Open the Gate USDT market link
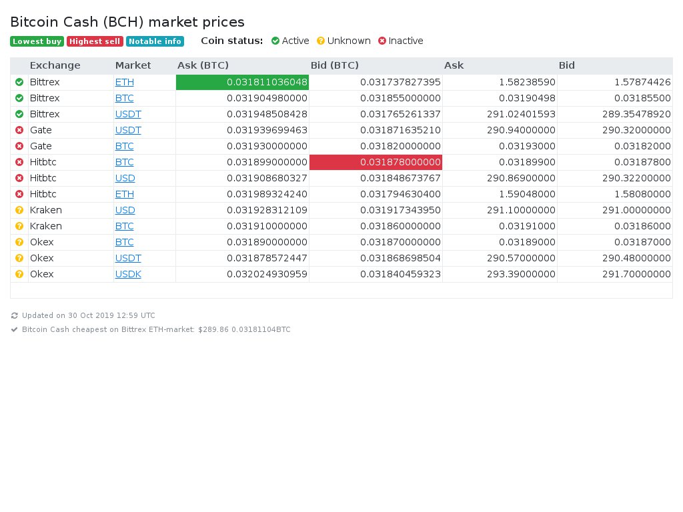This screenshot has height=512, width=683. pyautogui.click(x=128, y=130)
